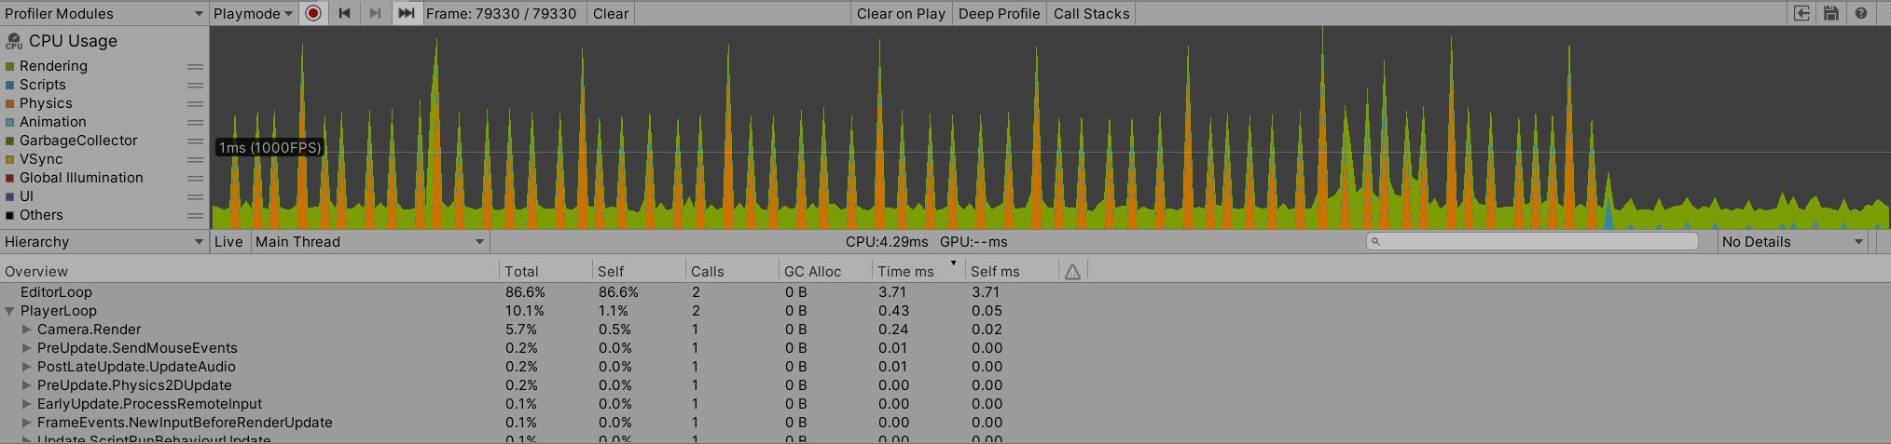The image size is (1891, 444).
Task: Toggle the Global Illumination category
Action: pyautogui.click(x=9, y=178)
